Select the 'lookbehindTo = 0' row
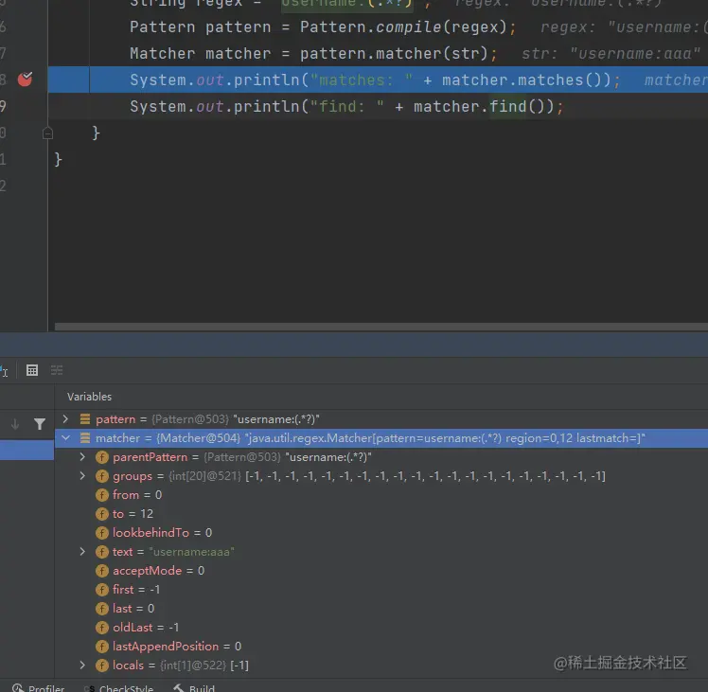The width and height of the screenshot is (708, 692). point(381,533)
